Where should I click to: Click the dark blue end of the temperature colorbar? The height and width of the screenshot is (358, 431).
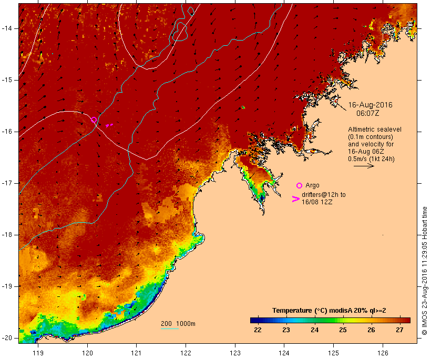(x=255, y=320)
